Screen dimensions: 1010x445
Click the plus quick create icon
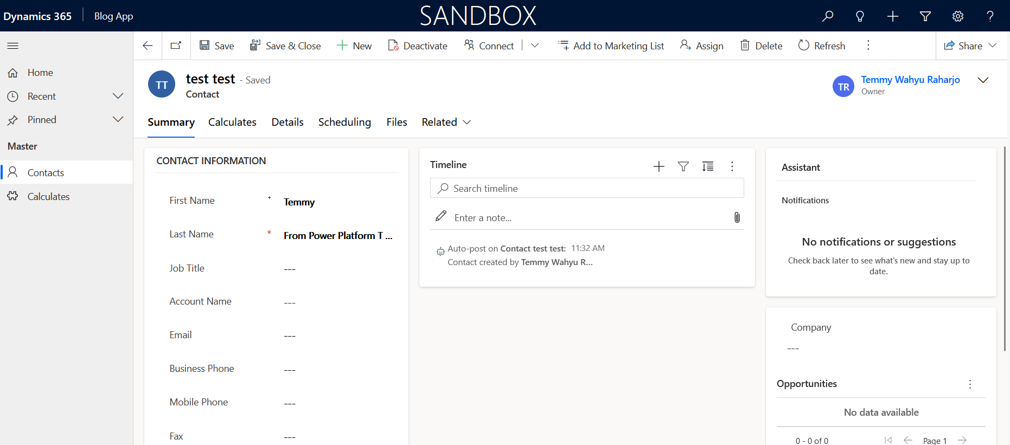click(893, 16)
